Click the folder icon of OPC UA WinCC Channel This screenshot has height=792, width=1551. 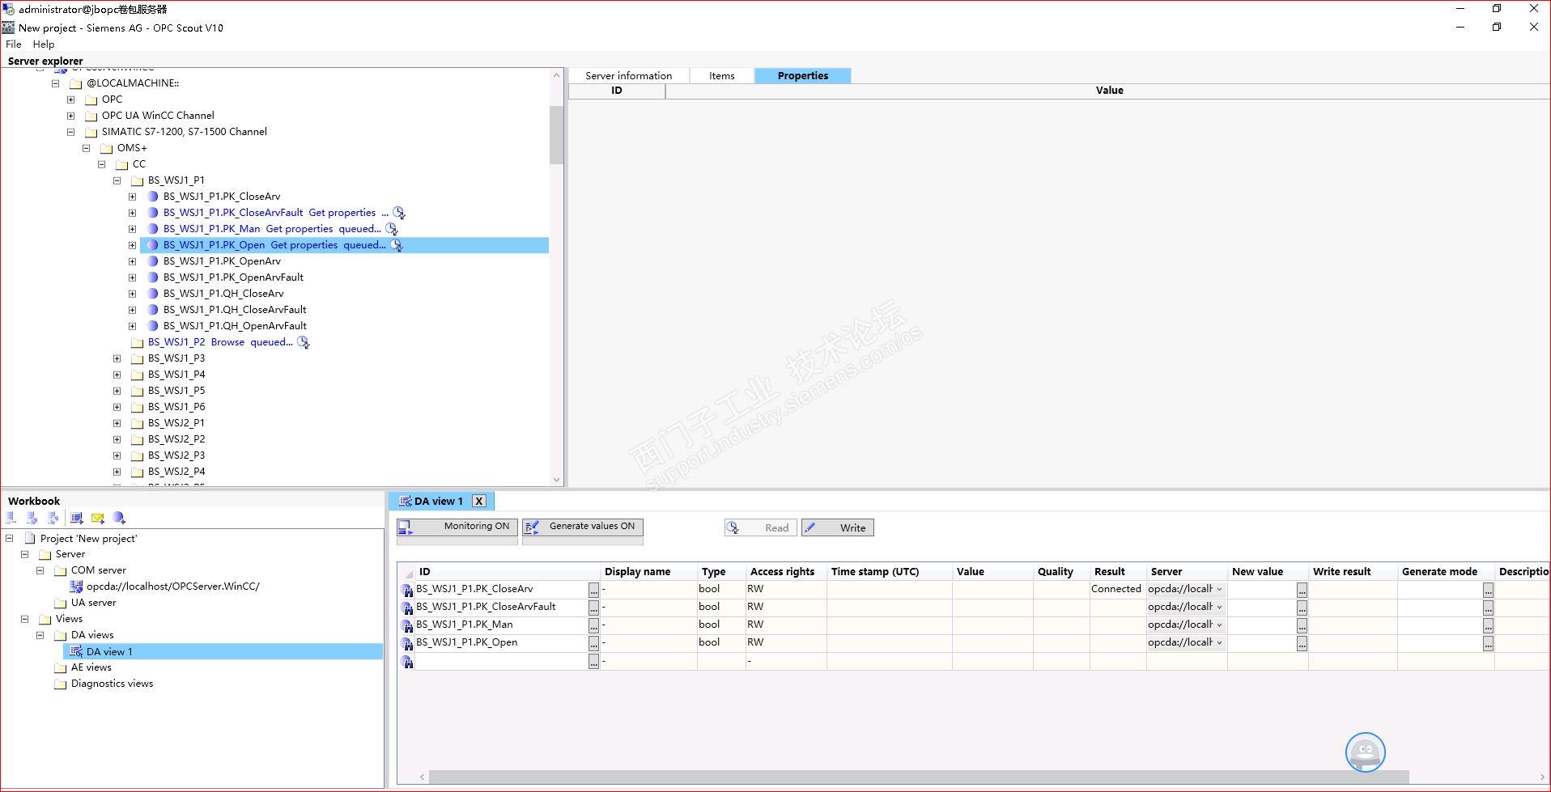pos(91,116)
